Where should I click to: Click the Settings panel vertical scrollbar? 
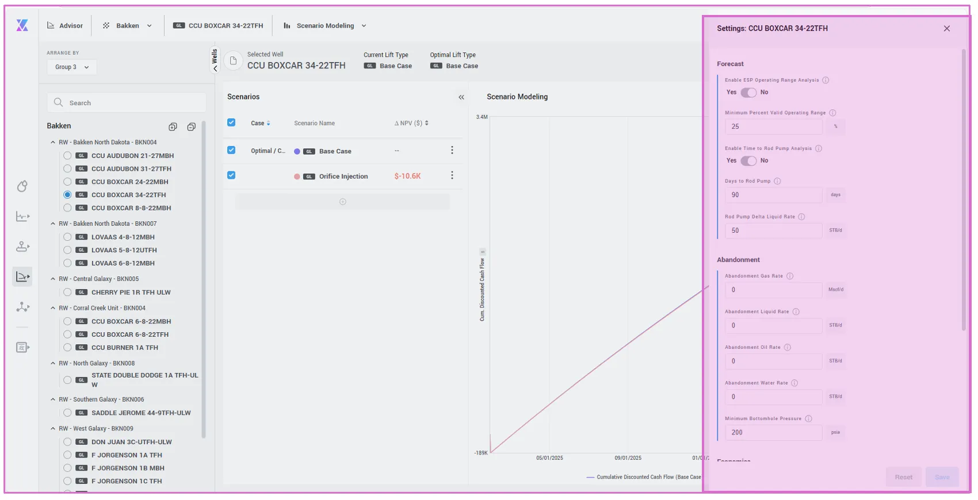(964, 190)
